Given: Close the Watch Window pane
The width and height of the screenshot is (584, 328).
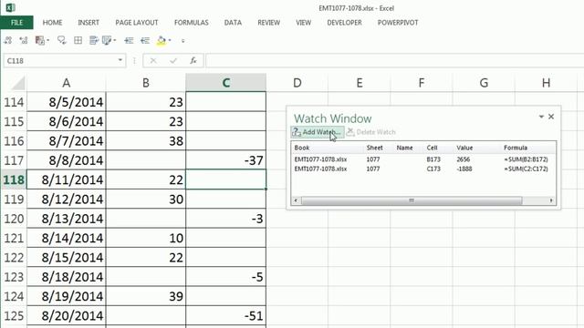Looking at the screenshot, I should click(x=551, y=117).
